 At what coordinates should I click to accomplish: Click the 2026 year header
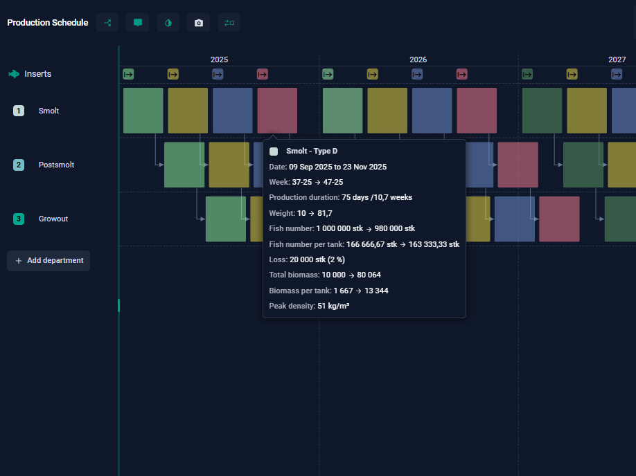(x=418, y=59)
